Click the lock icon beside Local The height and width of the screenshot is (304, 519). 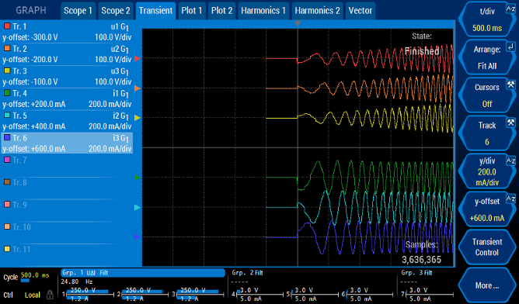(50, 295)
